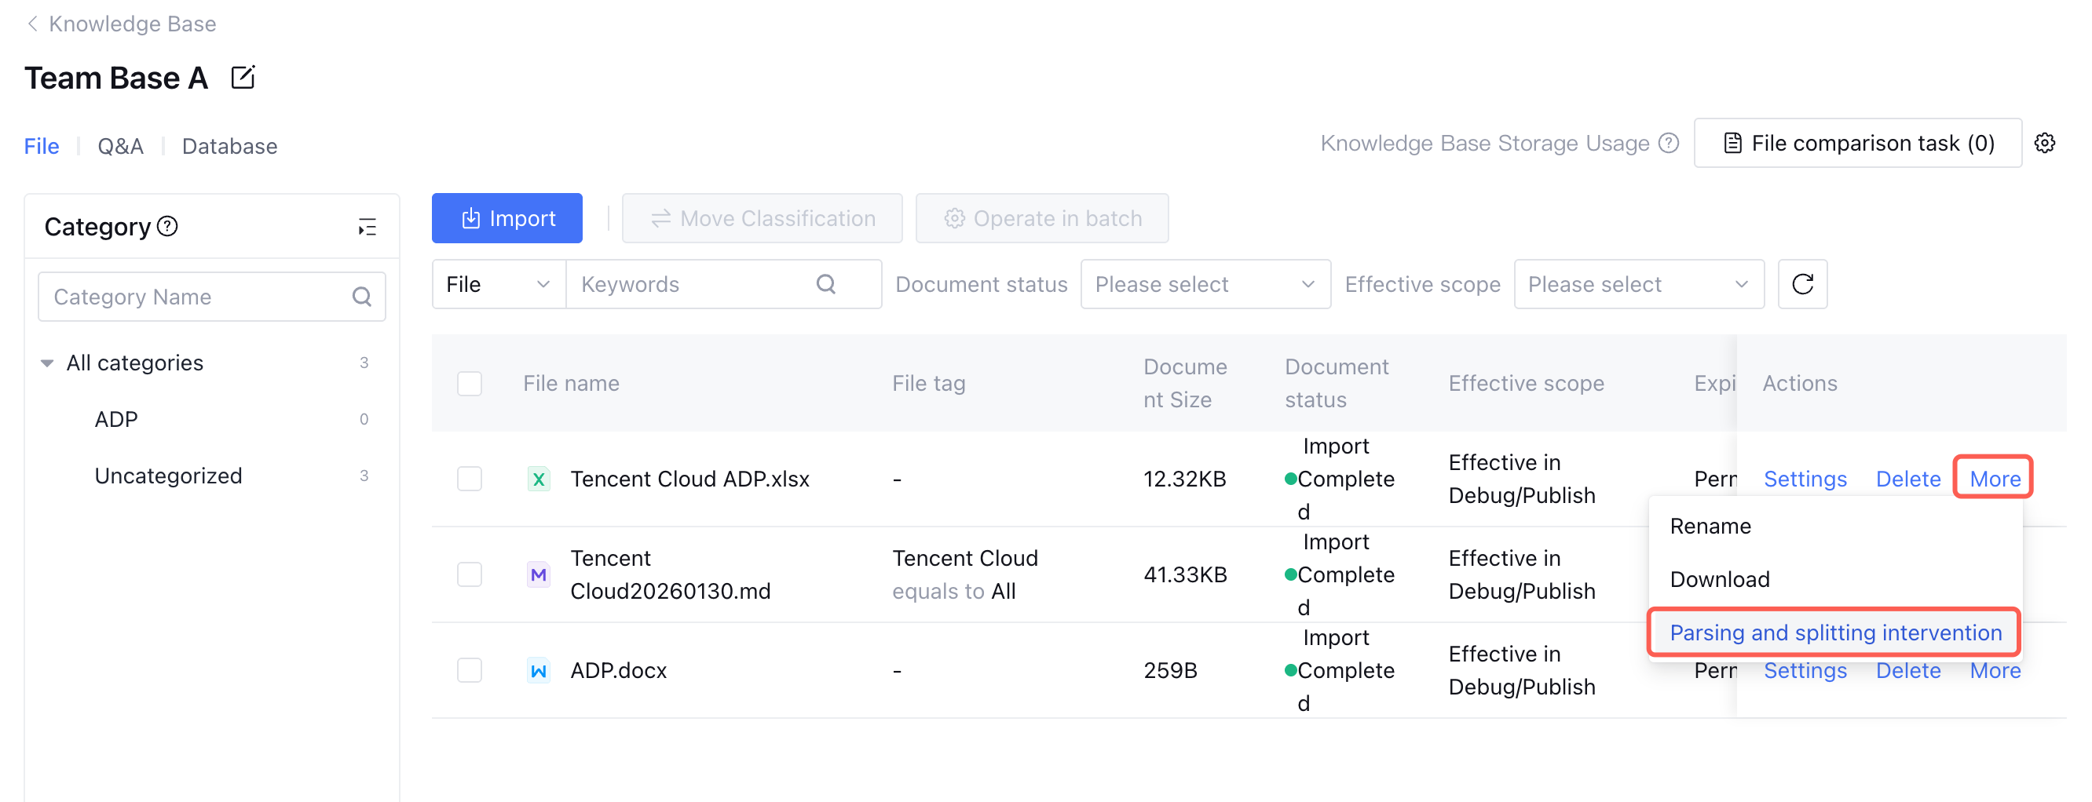2092x802 pixels.
Task: Collapse the All categories tree node
Action: [47, 363]
